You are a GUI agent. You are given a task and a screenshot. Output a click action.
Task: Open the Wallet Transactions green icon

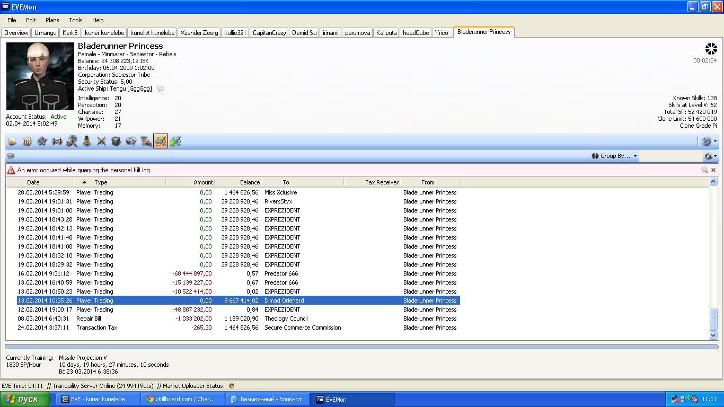[x=175, y=141]
